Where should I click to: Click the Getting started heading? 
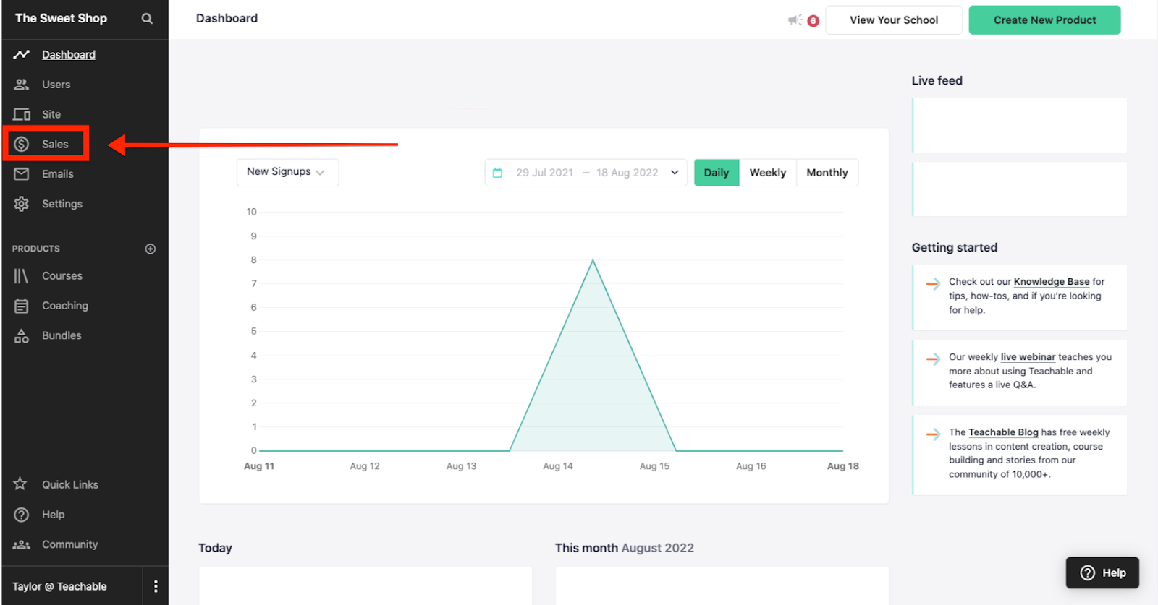(x=954, y=247)
